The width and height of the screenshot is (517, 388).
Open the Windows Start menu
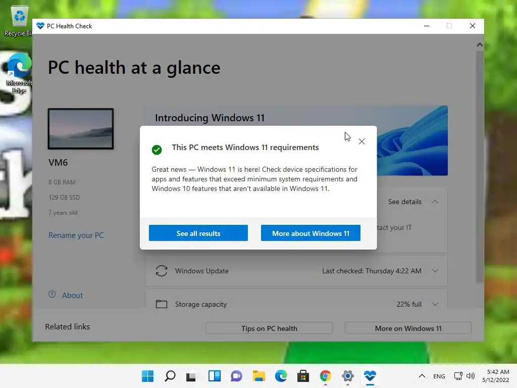coord(148,376)
